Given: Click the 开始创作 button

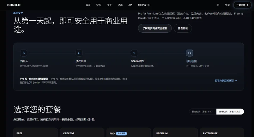Looking at the screenshot, I should click(x=242, y=5).
